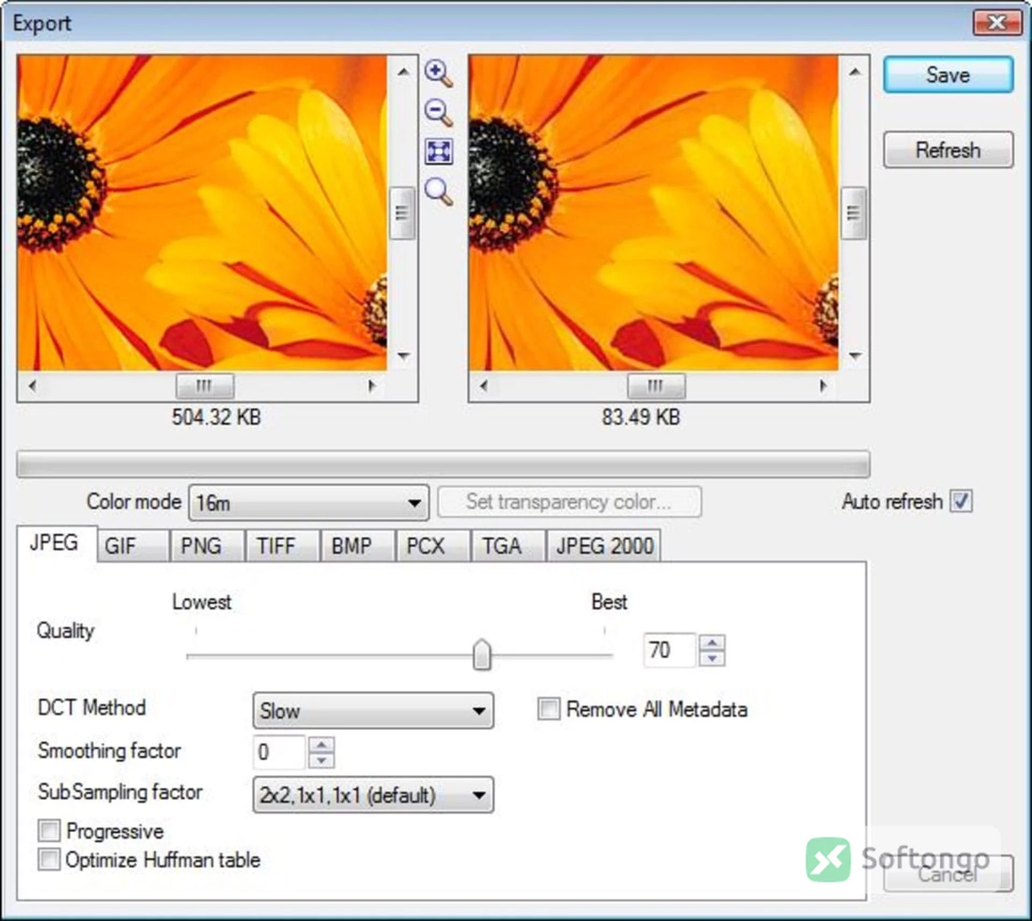
Task: Click the compressed image preview thumbnail
Action: (x=654, y=212)
